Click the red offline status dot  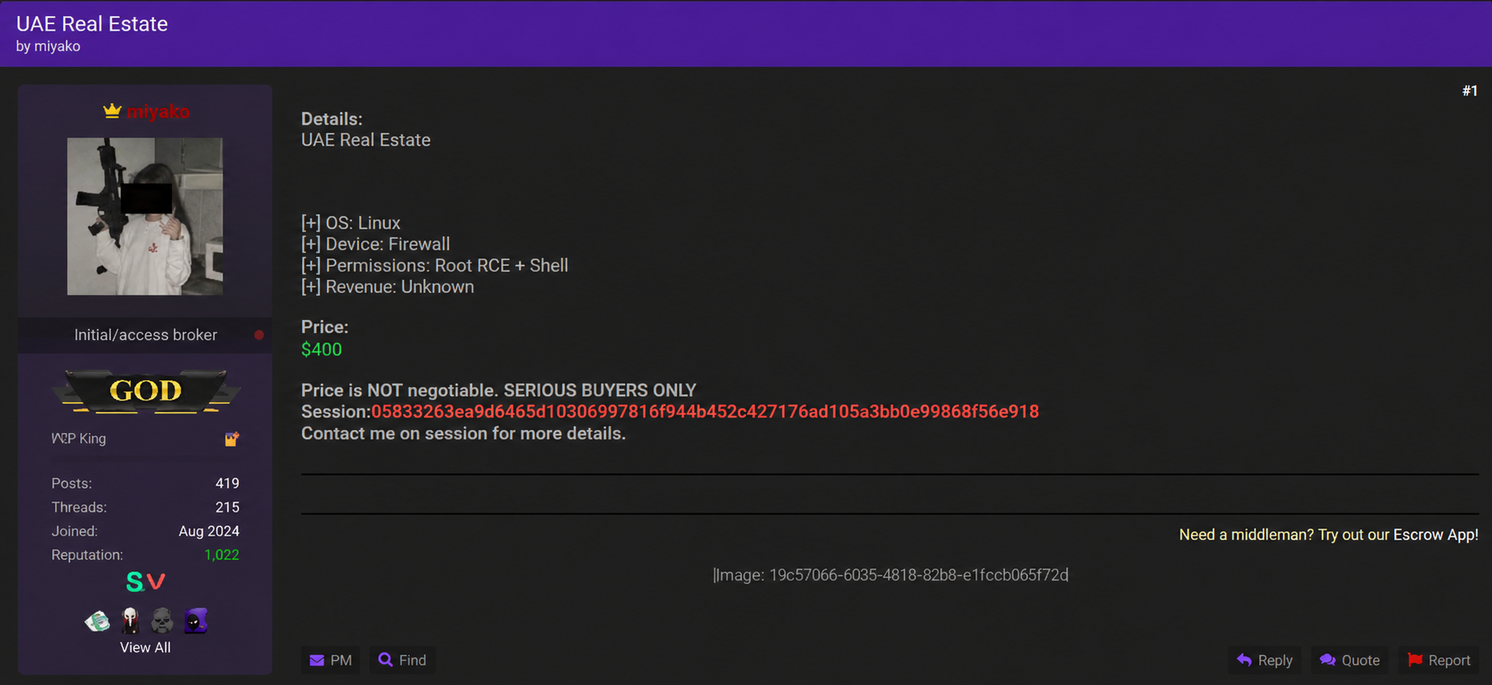coord(259,335)
